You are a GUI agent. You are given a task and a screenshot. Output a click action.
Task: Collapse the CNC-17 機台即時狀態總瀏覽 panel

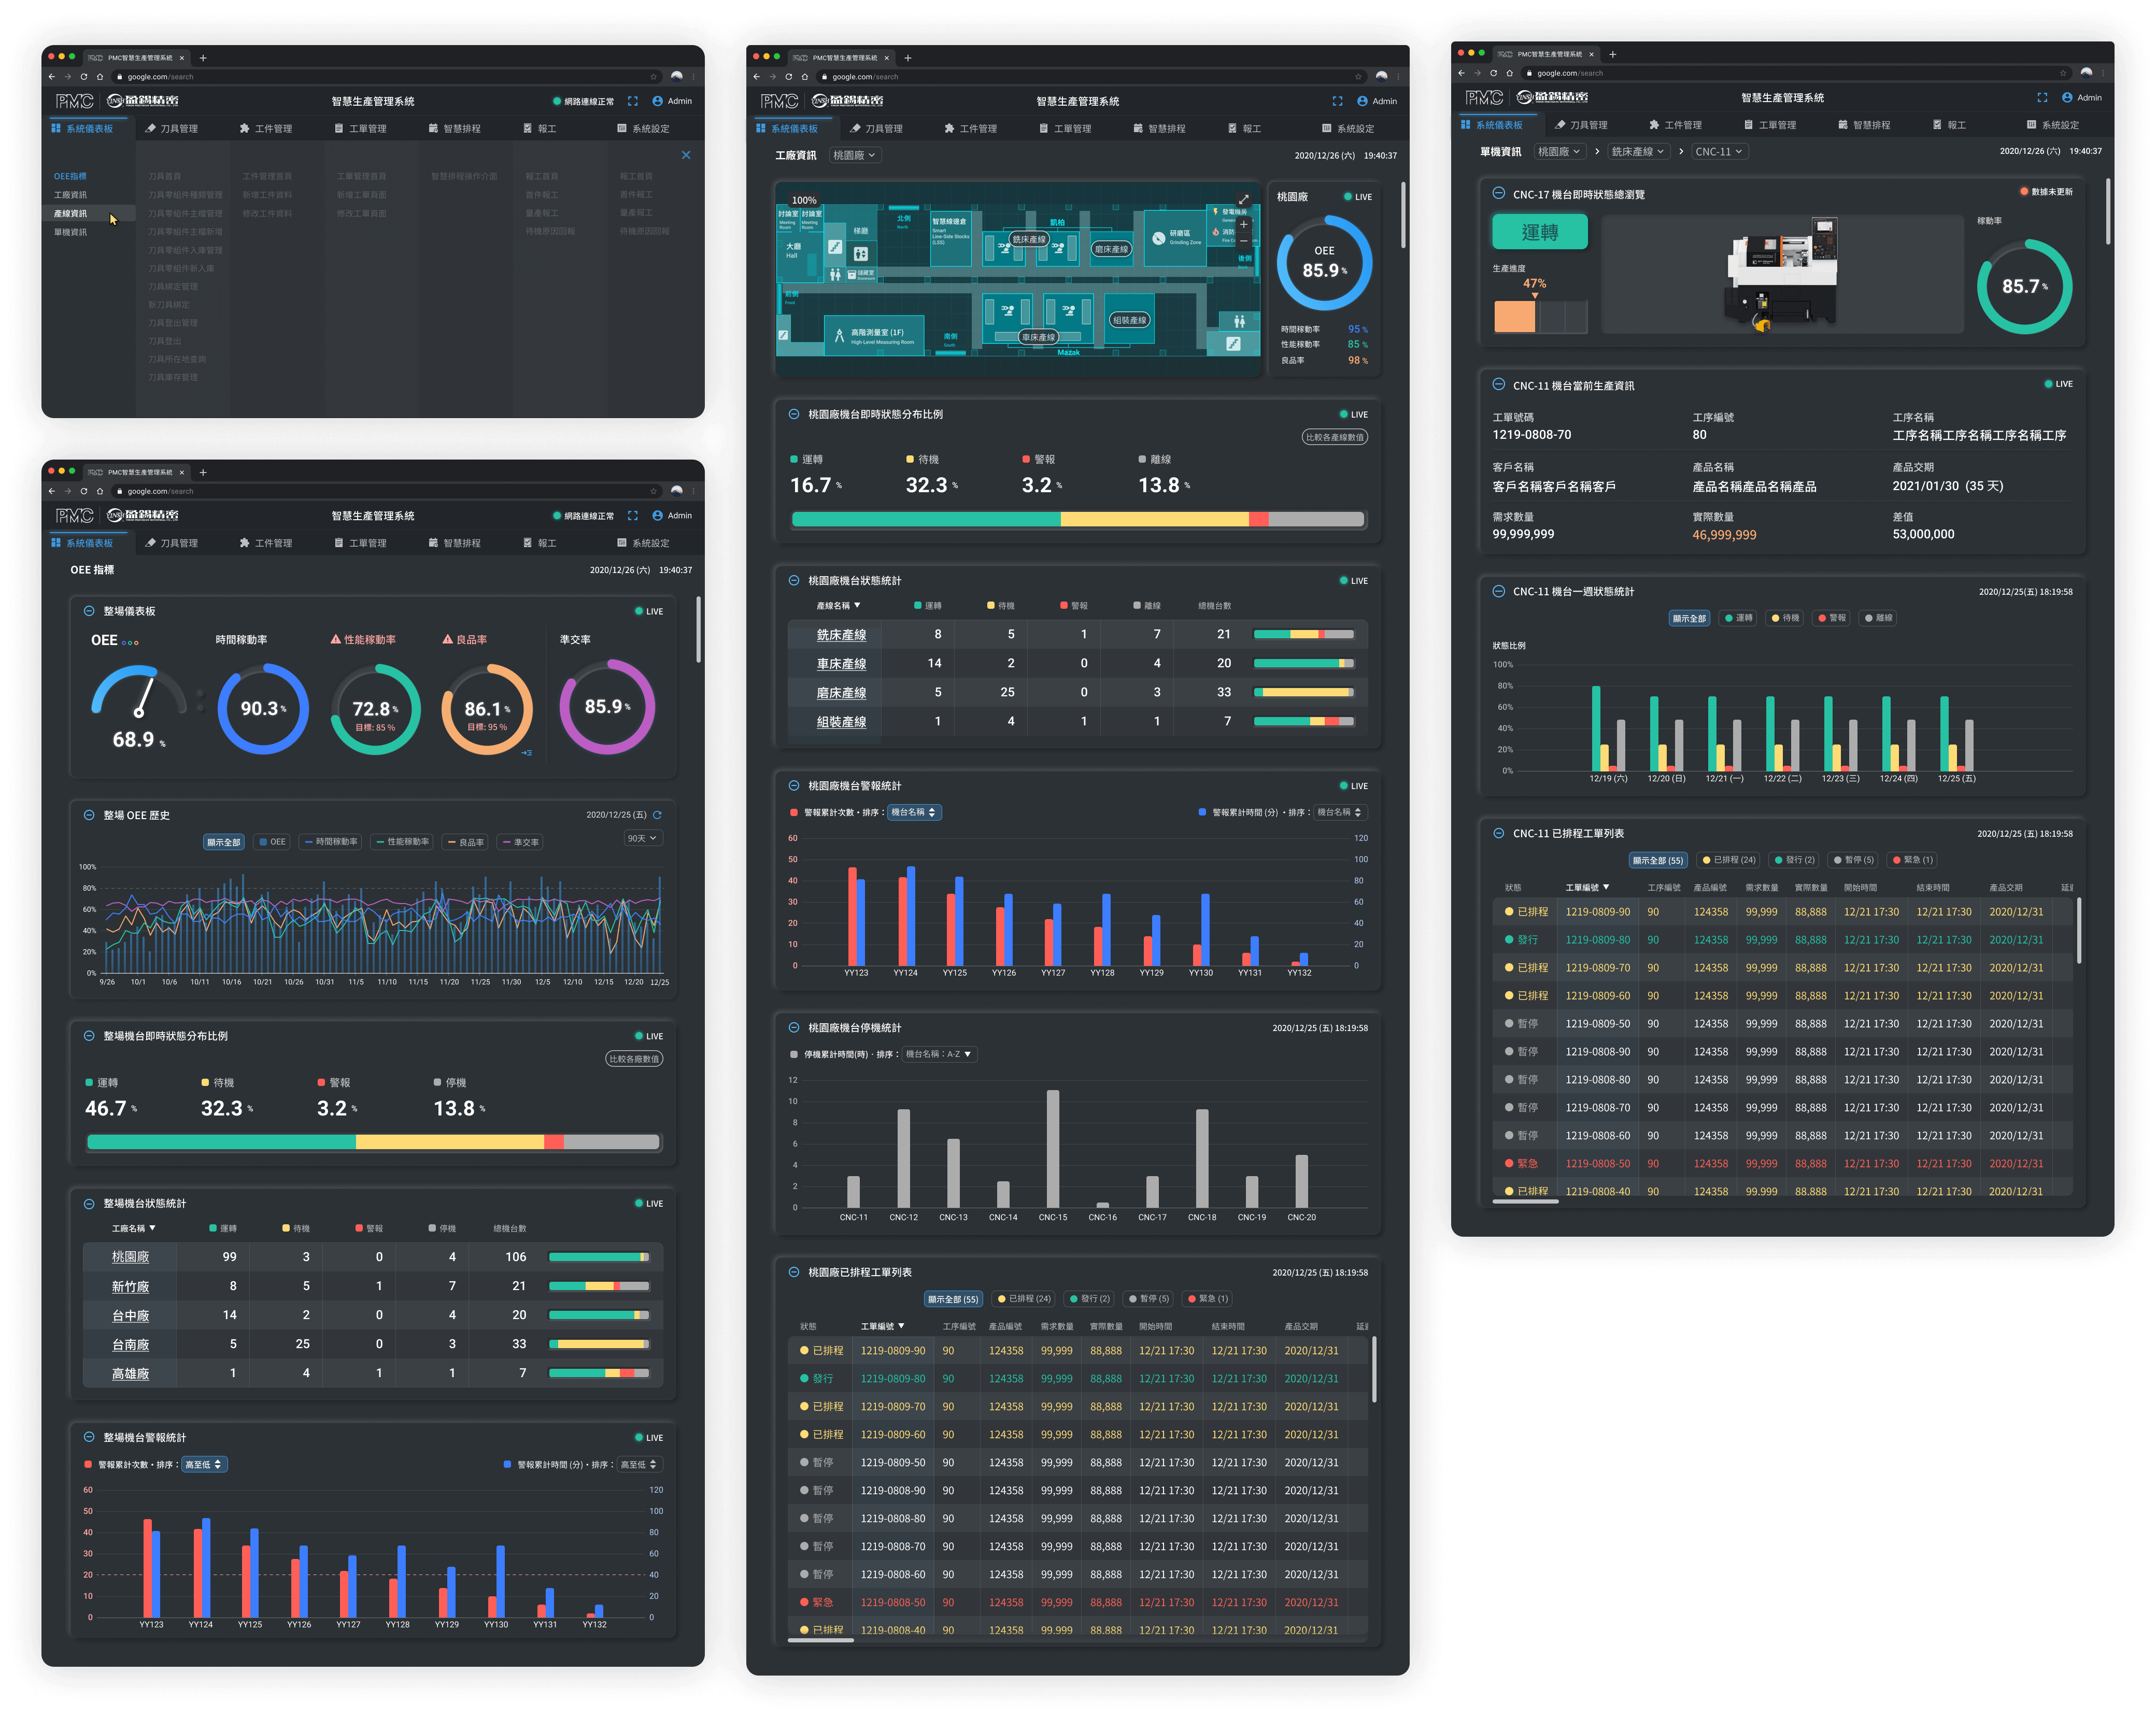point(1498,194)
